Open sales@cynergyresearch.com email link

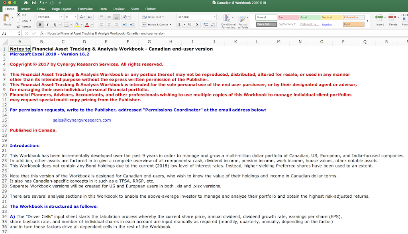pyautogui.click(x=82, y=120)
